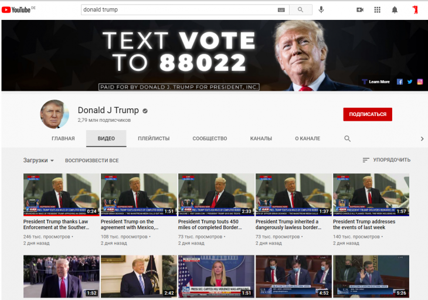This screenshot has height=300, width=428.
Task: Click ВОСПРОИЗВЕСТИ ВСЕ to play all
Action: pos(91,161)
